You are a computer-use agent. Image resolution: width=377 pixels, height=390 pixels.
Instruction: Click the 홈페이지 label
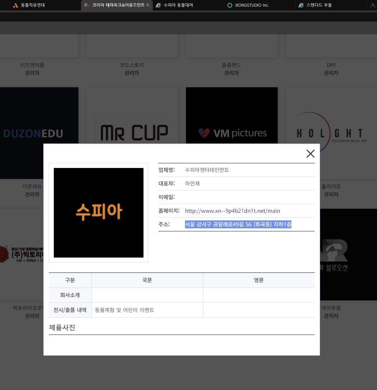(169, 211)
